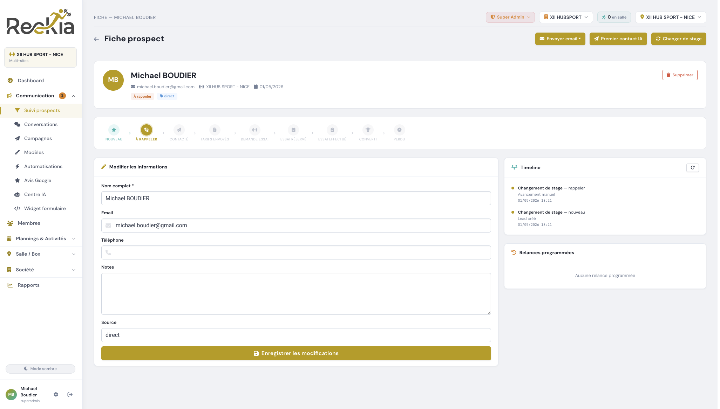Click the 0 en salle badge

tap(614, 17)
